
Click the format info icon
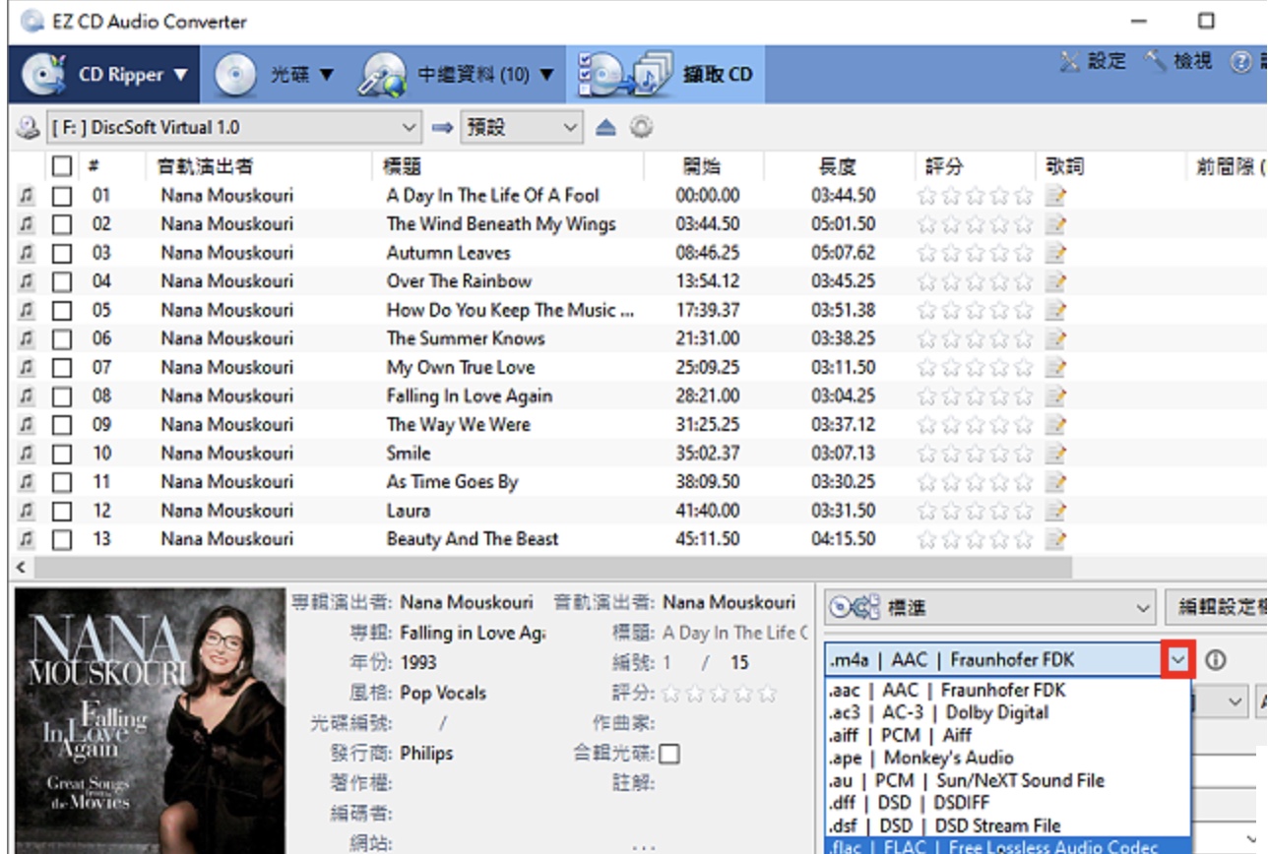pyautogui.click(x=1216, y=660)
